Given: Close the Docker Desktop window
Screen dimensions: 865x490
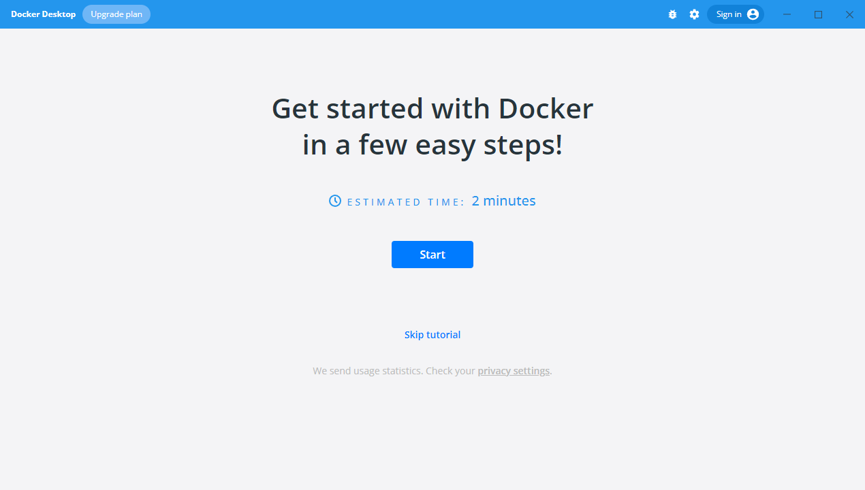Looking at the screenshot, I should coord(849,14).
